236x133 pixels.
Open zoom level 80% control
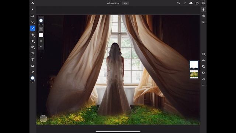[125, 3]
